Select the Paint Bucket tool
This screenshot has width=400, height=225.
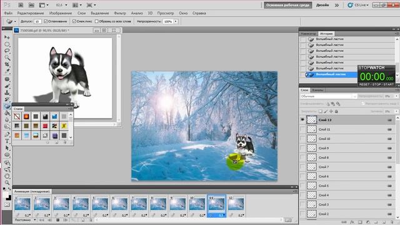(x=7, y=113)
